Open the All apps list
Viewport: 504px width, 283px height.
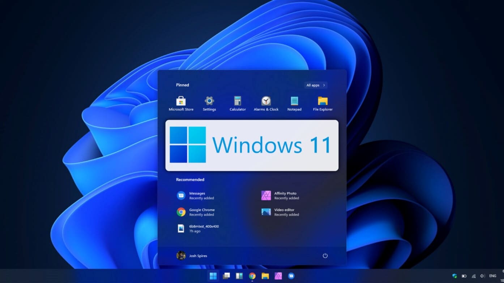pos(316,85)
